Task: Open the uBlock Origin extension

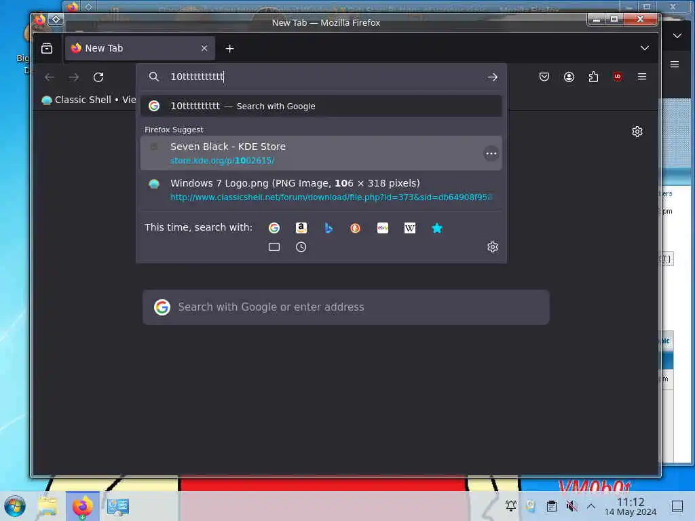Action: (618, 77)
